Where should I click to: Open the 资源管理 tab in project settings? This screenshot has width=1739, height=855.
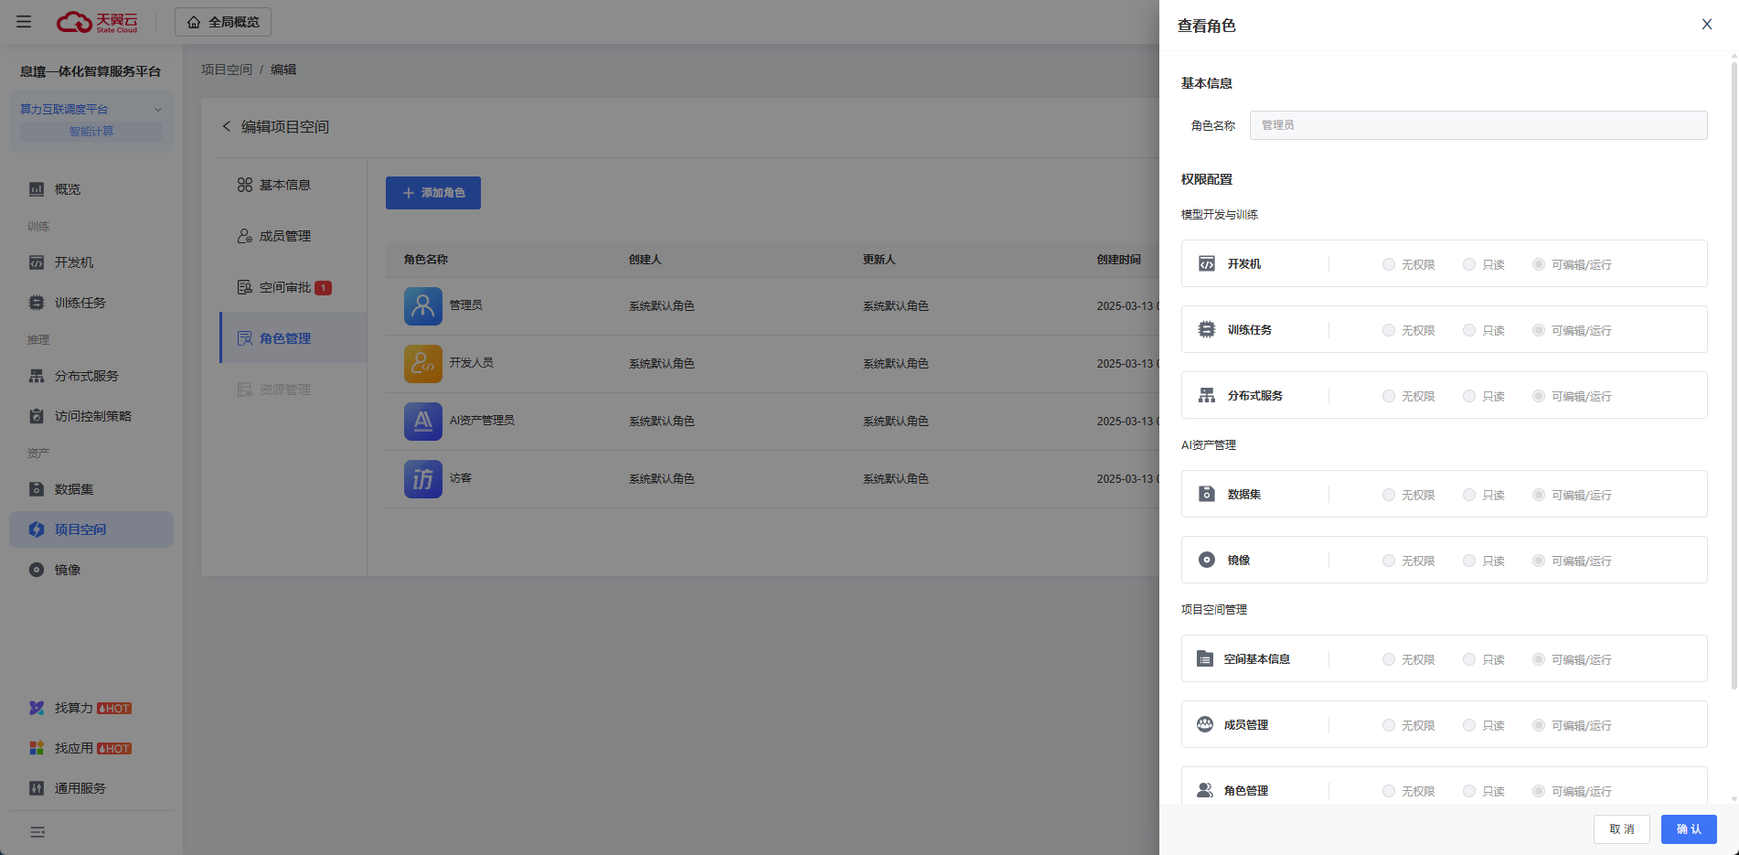(x=293, y=390)
